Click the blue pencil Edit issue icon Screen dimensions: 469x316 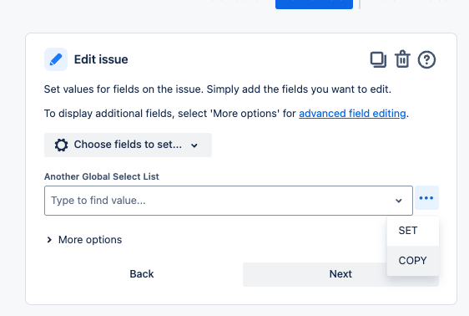pyautogui.click(x=56, y=59)
